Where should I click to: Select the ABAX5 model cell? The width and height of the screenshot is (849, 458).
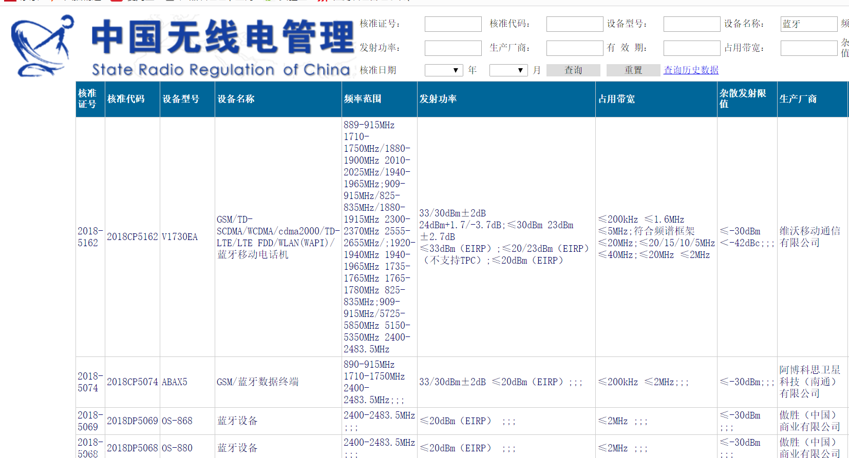187,382
